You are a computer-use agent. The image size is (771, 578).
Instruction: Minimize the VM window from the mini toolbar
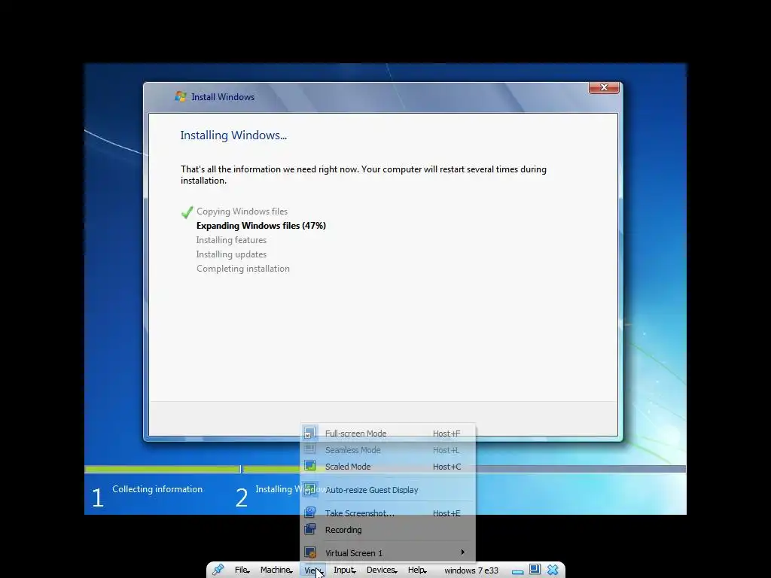point(517,572)
